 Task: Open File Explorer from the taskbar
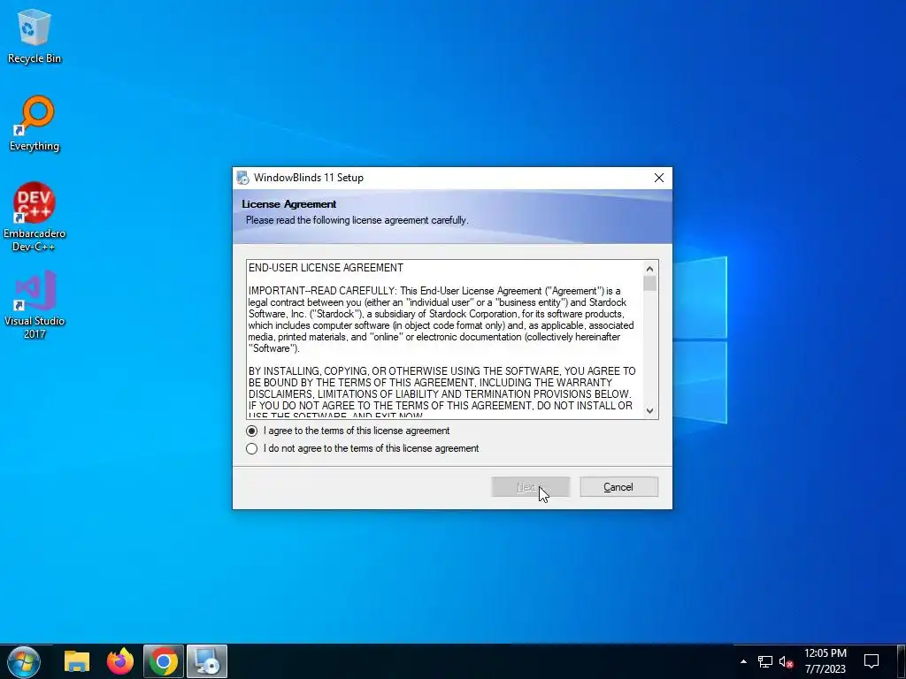point(77,661)
